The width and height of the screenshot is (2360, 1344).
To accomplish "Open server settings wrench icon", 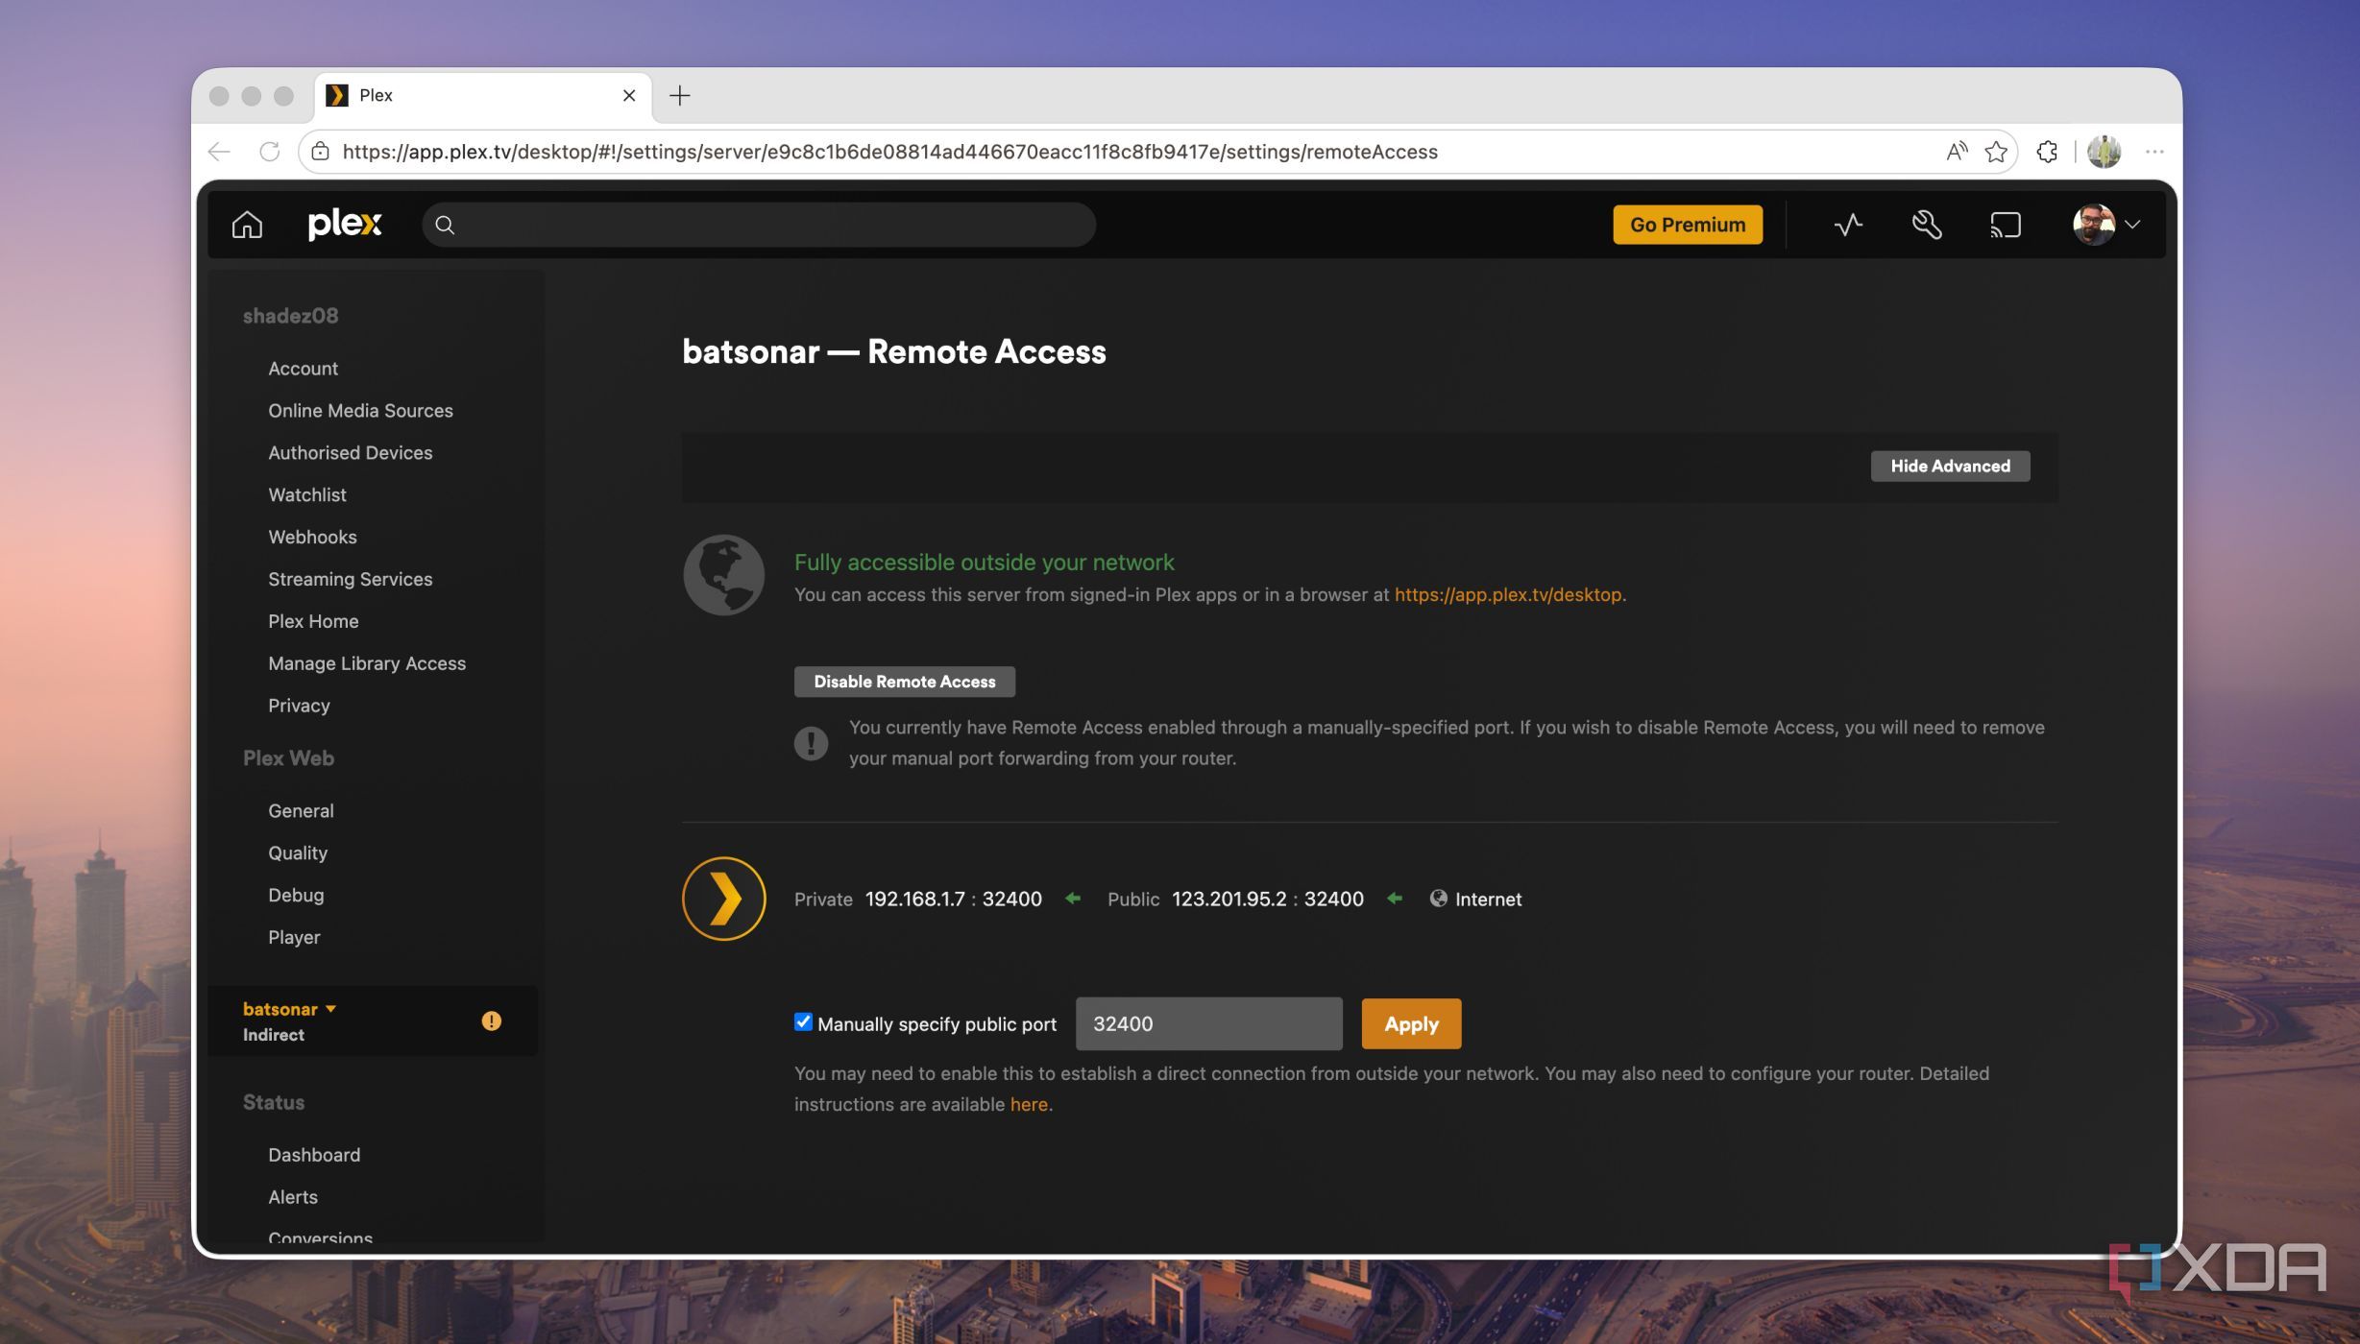I will 1927,225.
